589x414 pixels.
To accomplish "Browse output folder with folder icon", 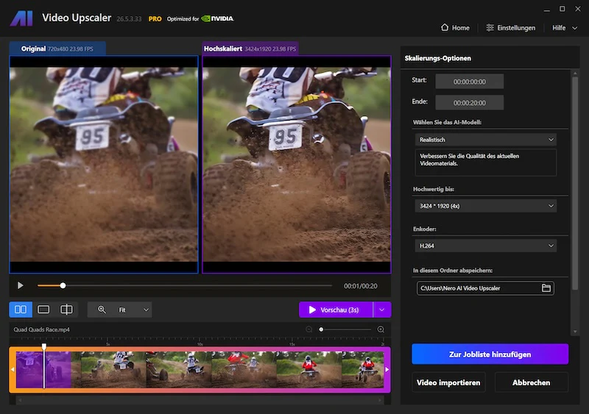I will click(x=546, y=288).
